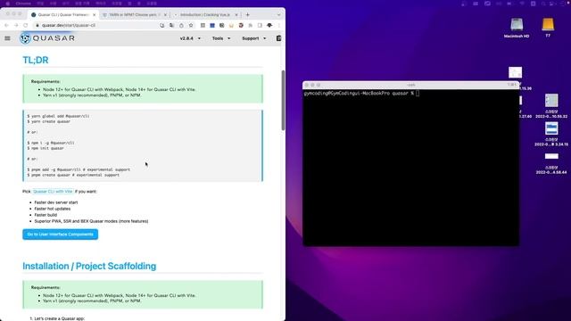Open the Quasar hamburger menu
The width and height of the screenshot is (571, 321).
[x=7, y=38]
